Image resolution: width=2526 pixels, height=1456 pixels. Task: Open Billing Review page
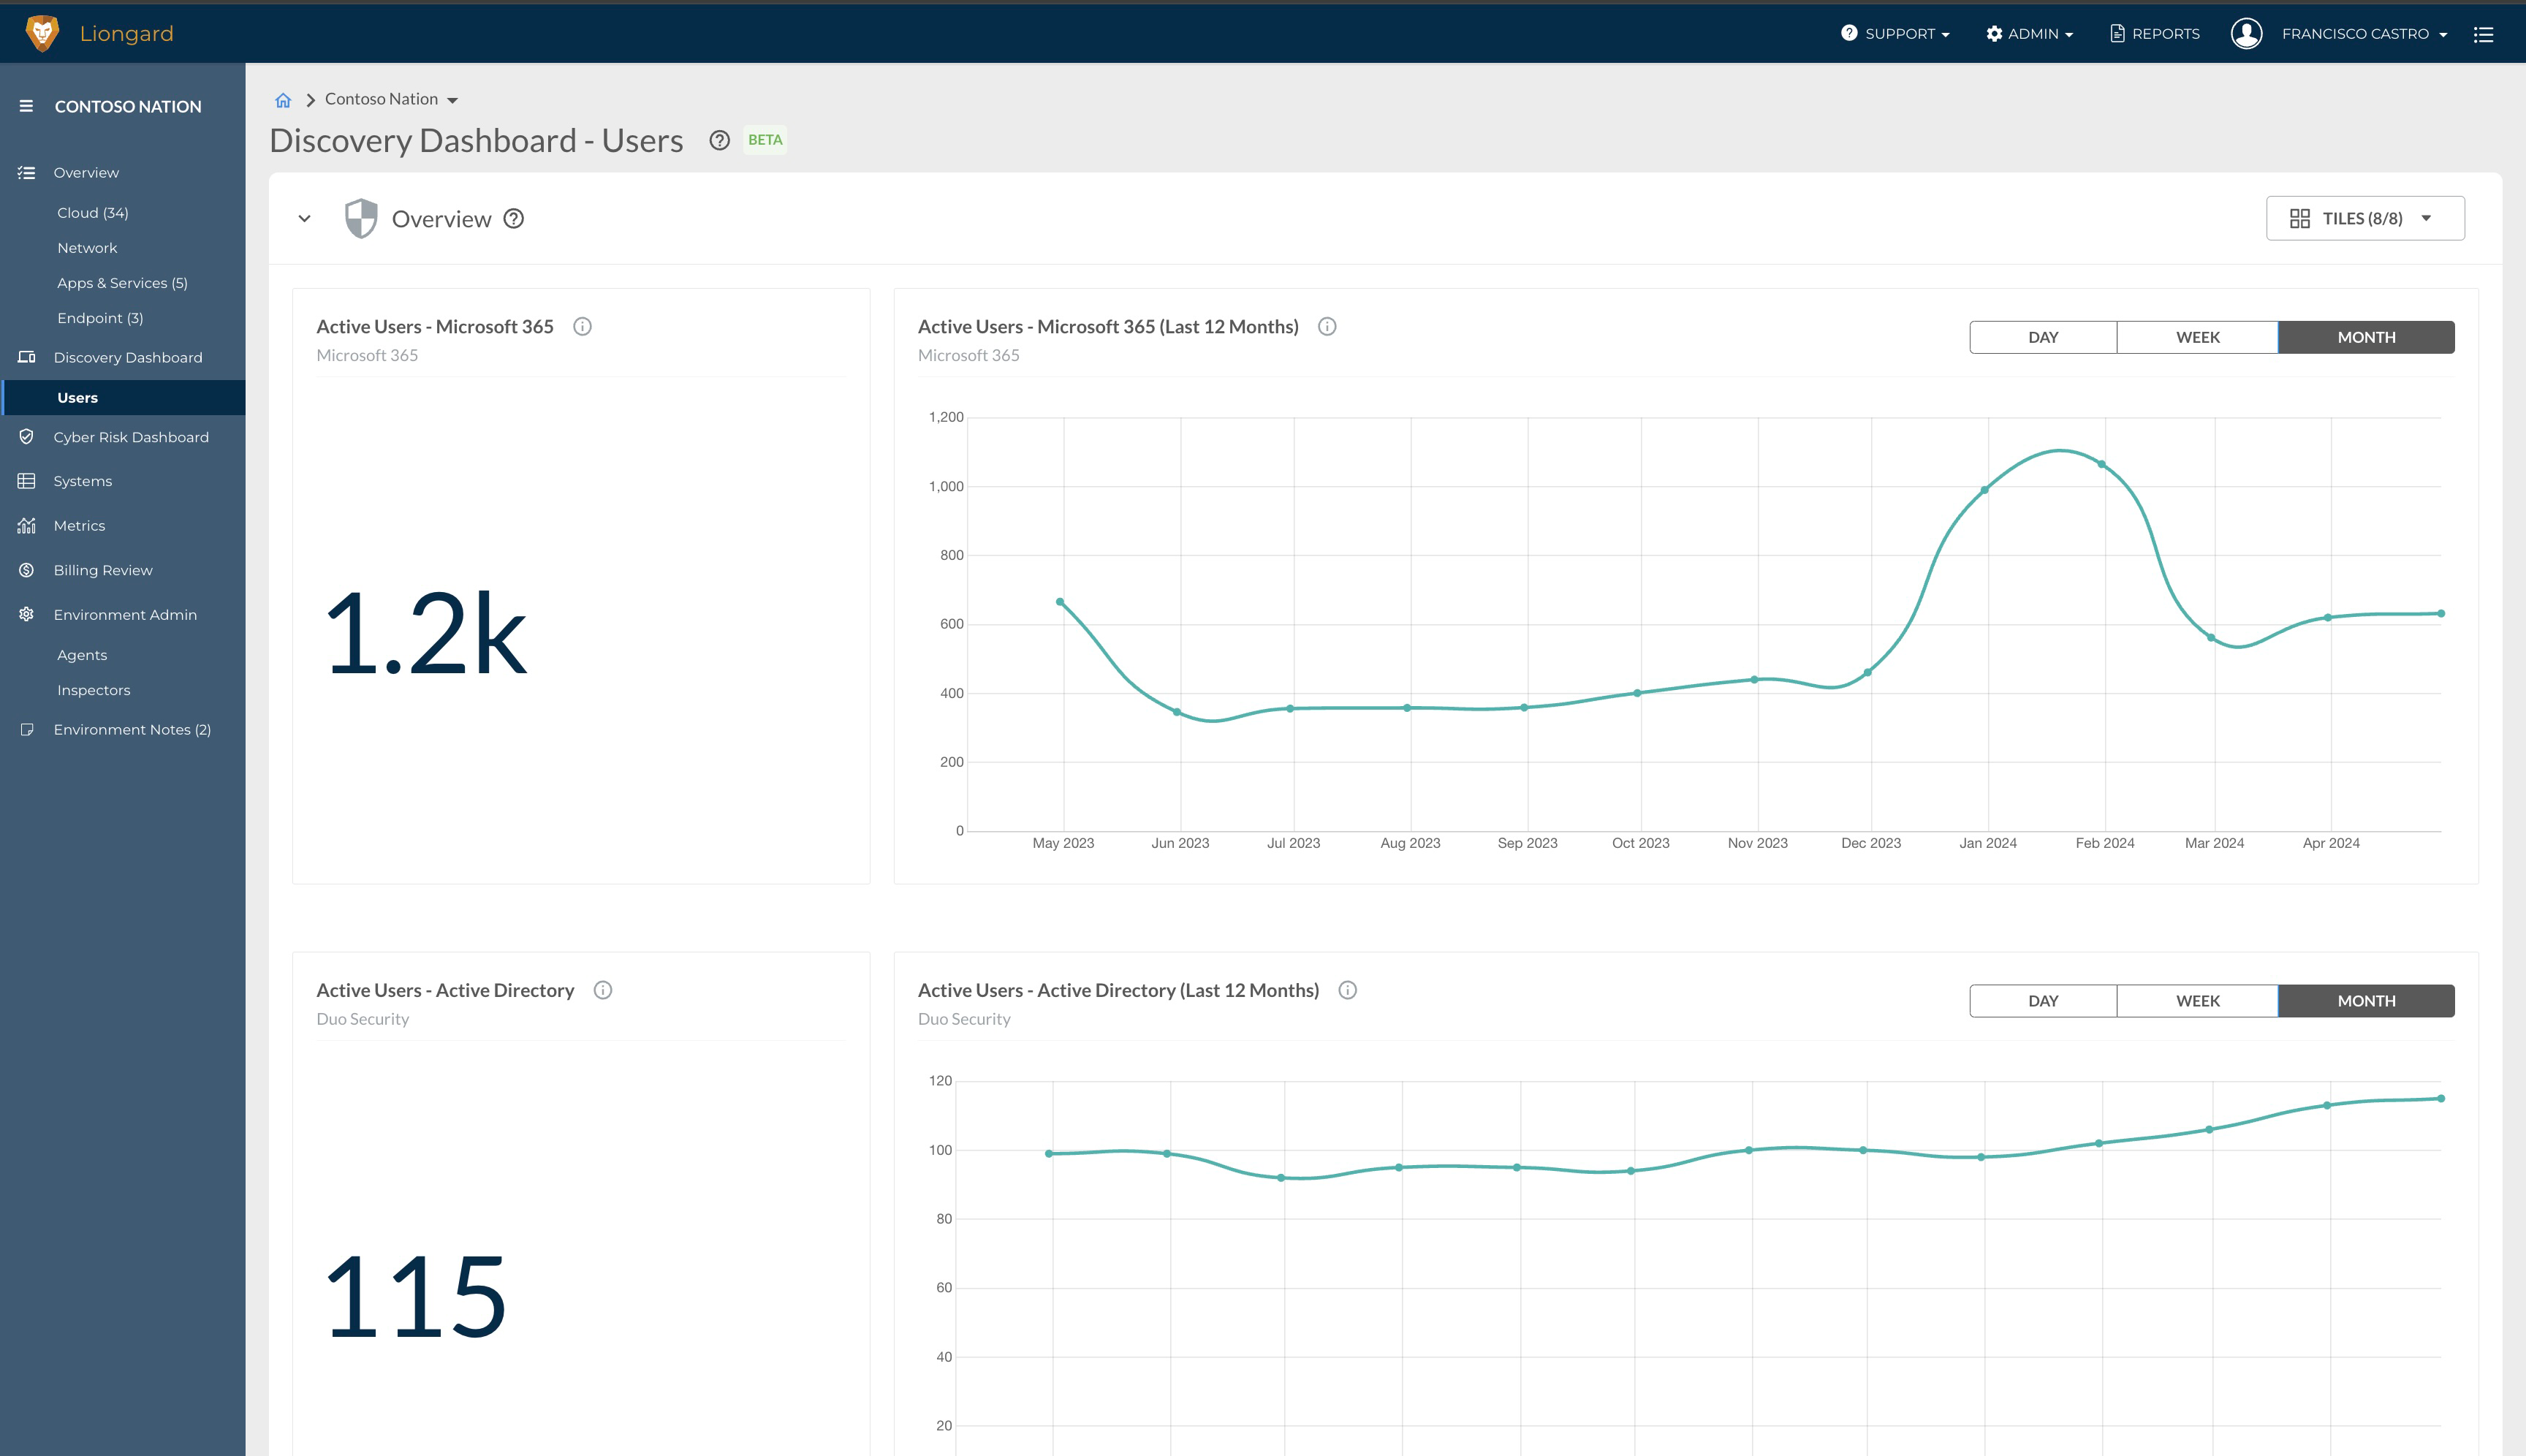tap(103, 570)
